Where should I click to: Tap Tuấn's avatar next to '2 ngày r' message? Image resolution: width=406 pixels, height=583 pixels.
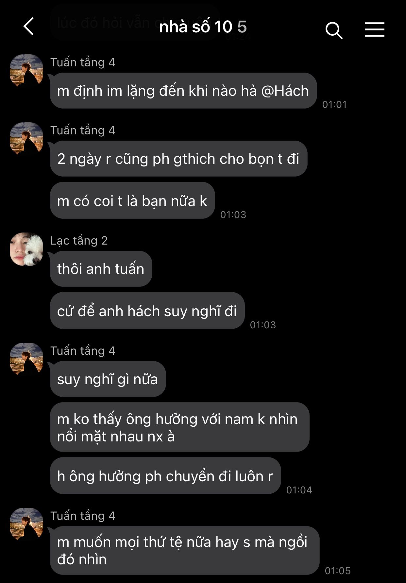(x=26, y=139)
